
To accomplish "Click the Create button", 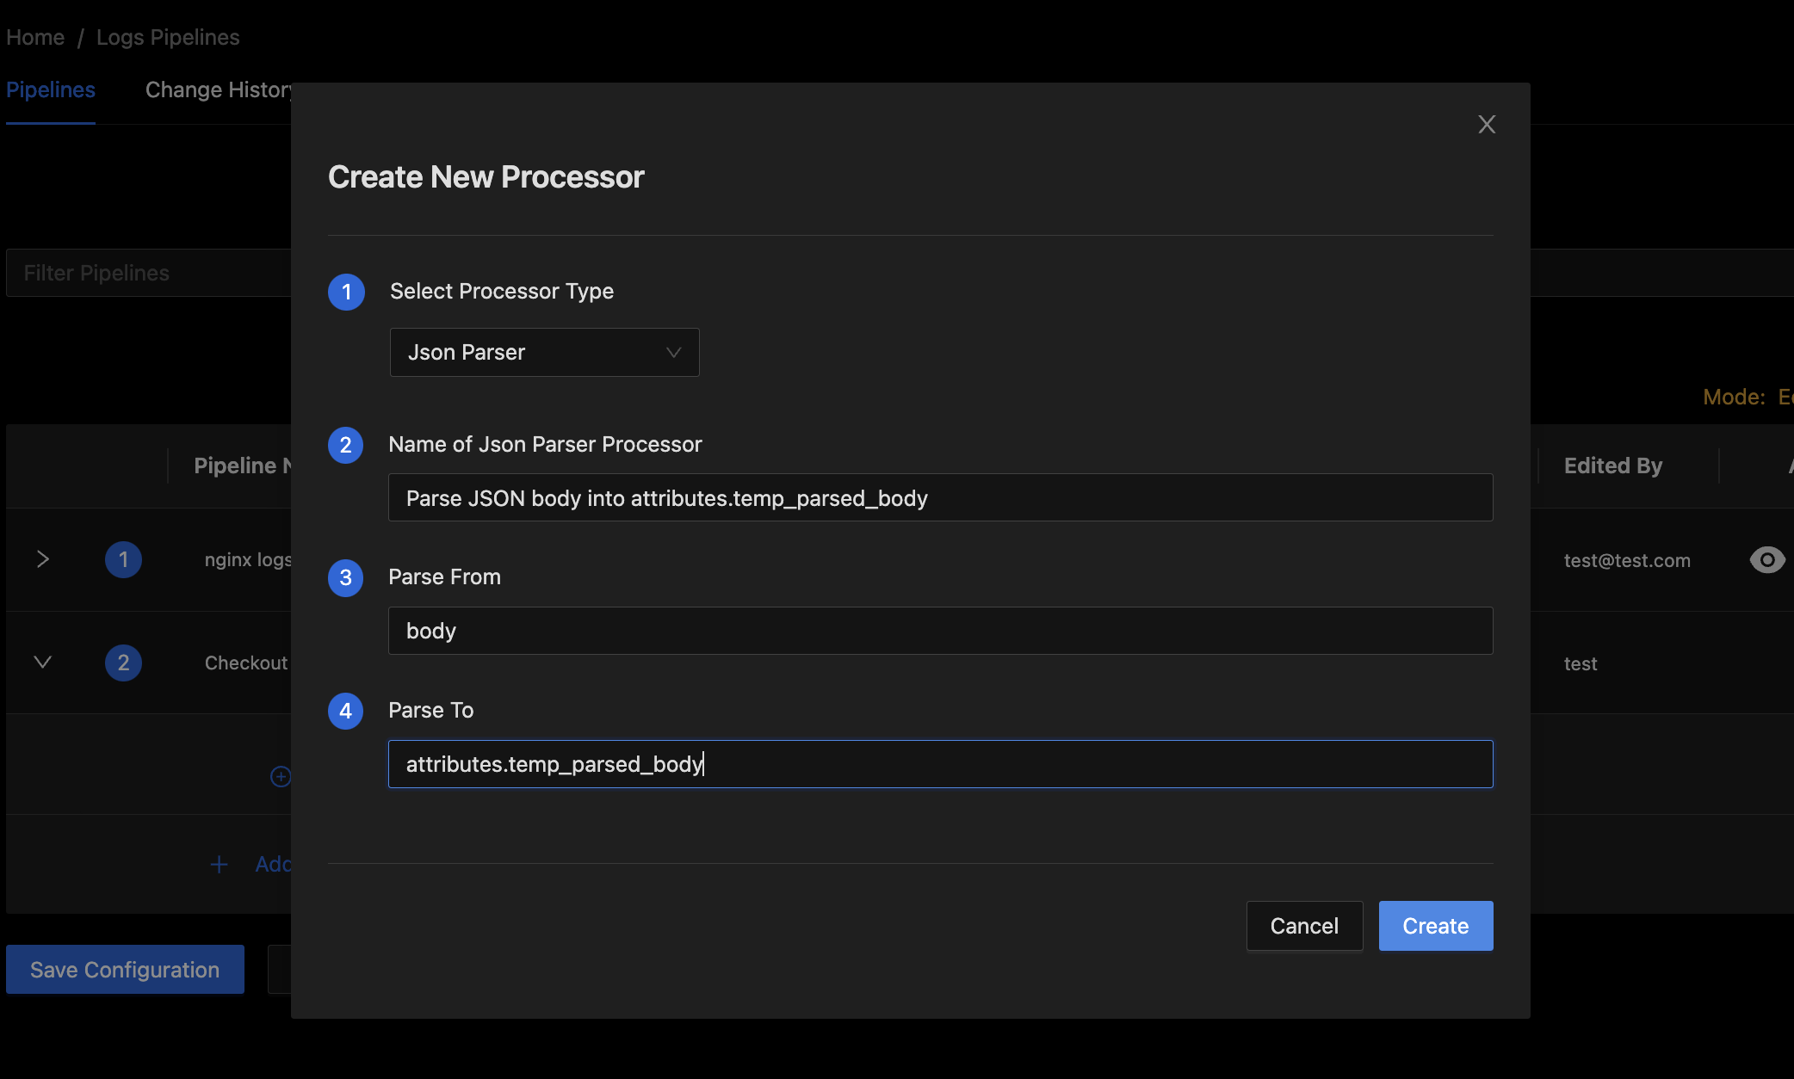I will (1435, 926).
